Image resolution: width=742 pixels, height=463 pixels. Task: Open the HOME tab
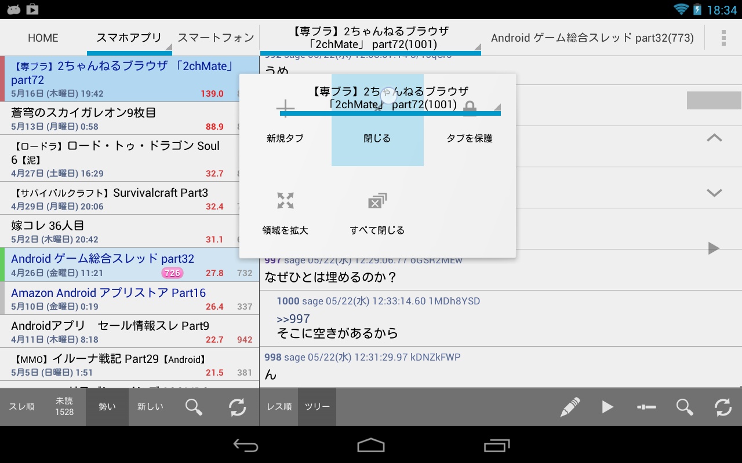pos(43,38)
